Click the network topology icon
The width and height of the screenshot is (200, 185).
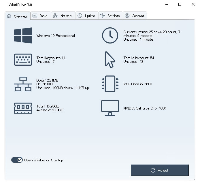pos(23,84)
